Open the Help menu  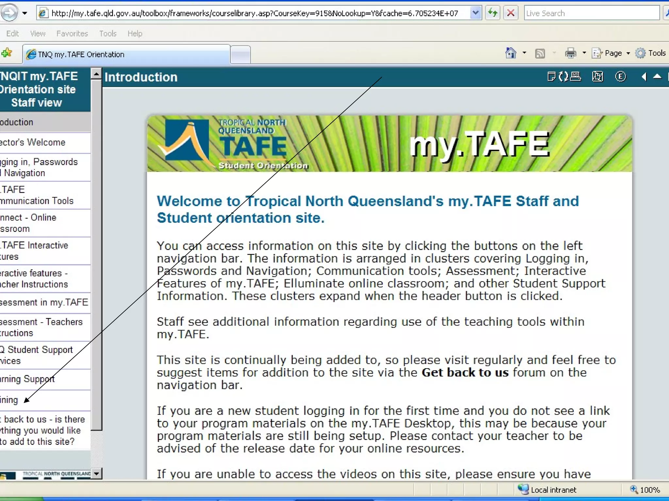point(135,34)
